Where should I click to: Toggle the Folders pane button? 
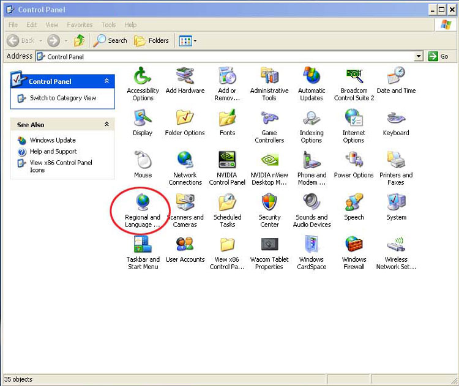[x=151, y=40]
